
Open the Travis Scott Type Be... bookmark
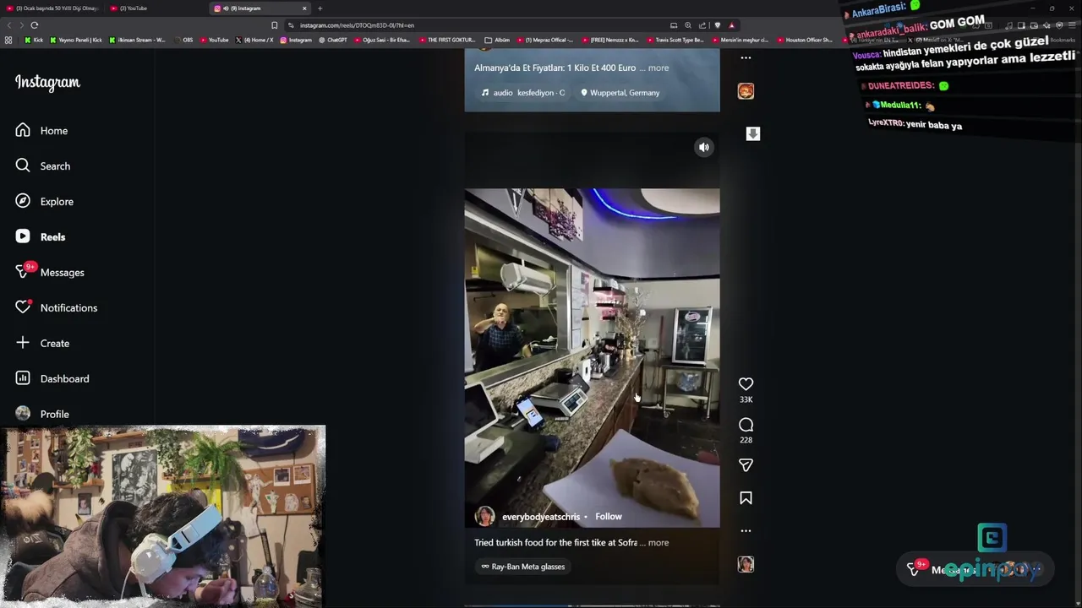coord(675,40)
